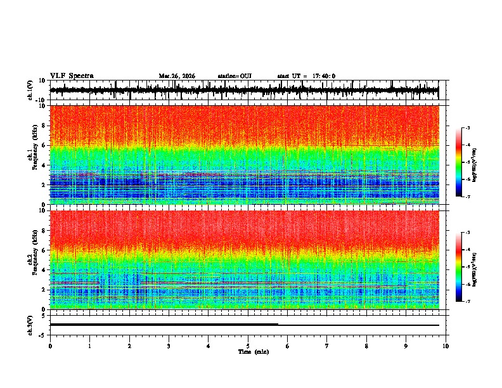Click the "station=OUI" header label
This screenshot has height=388, width=502.
point(235,76)
